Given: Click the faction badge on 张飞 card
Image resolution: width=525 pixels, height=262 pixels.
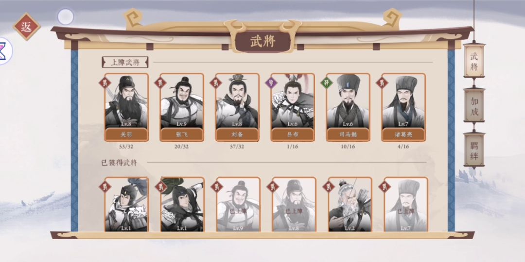Looking at the screenshot, I should point(160,82).
